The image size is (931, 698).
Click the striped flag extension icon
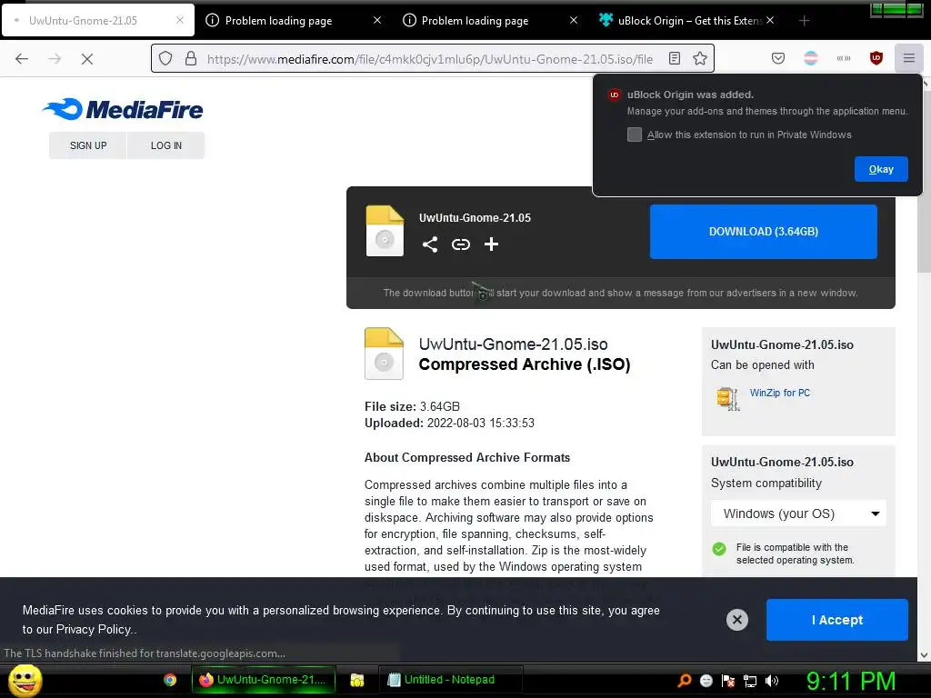[810, 58]
